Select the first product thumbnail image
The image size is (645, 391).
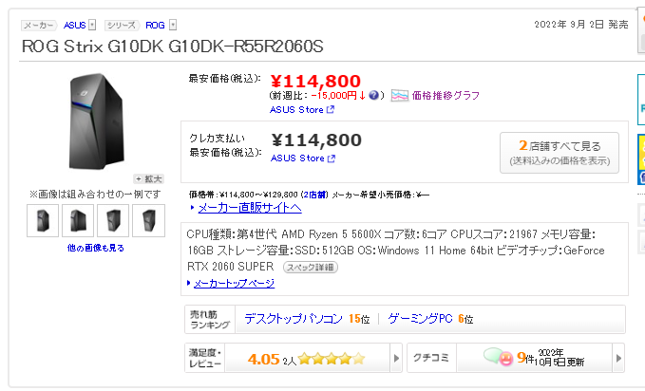(44, 221)
